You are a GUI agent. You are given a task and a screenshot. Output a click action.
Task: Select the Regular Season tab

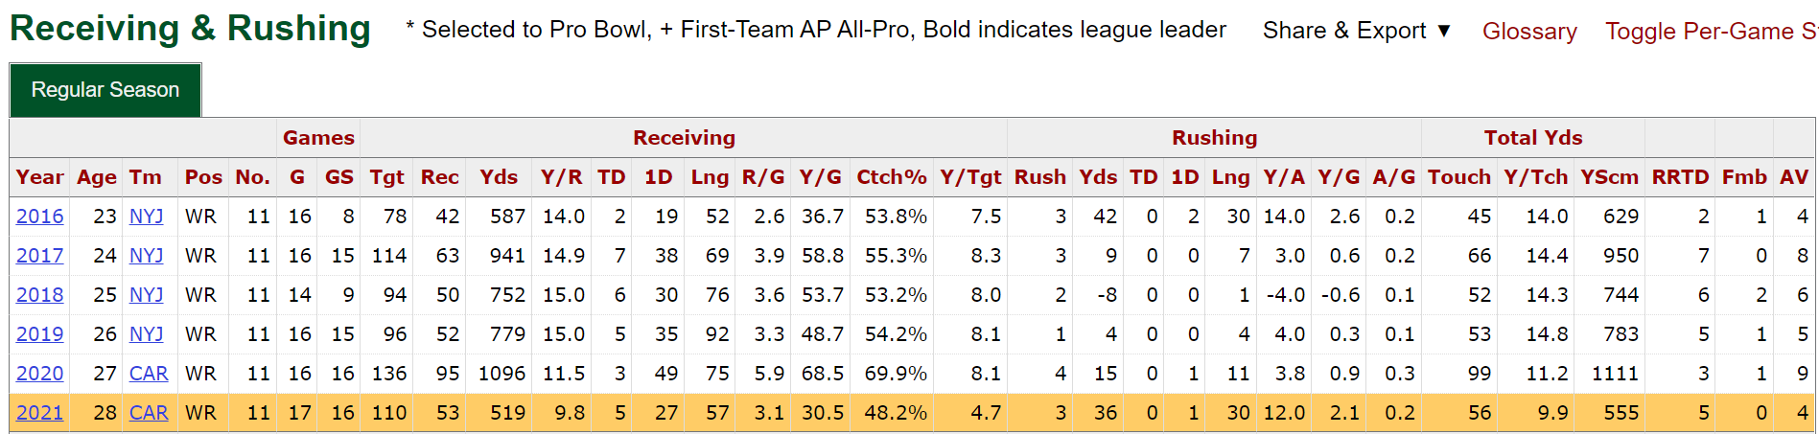(105, 90)
